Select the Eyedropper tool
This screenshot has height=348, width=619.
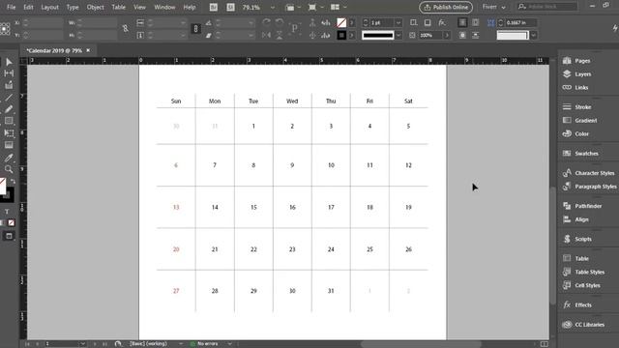tap(9, 158)
